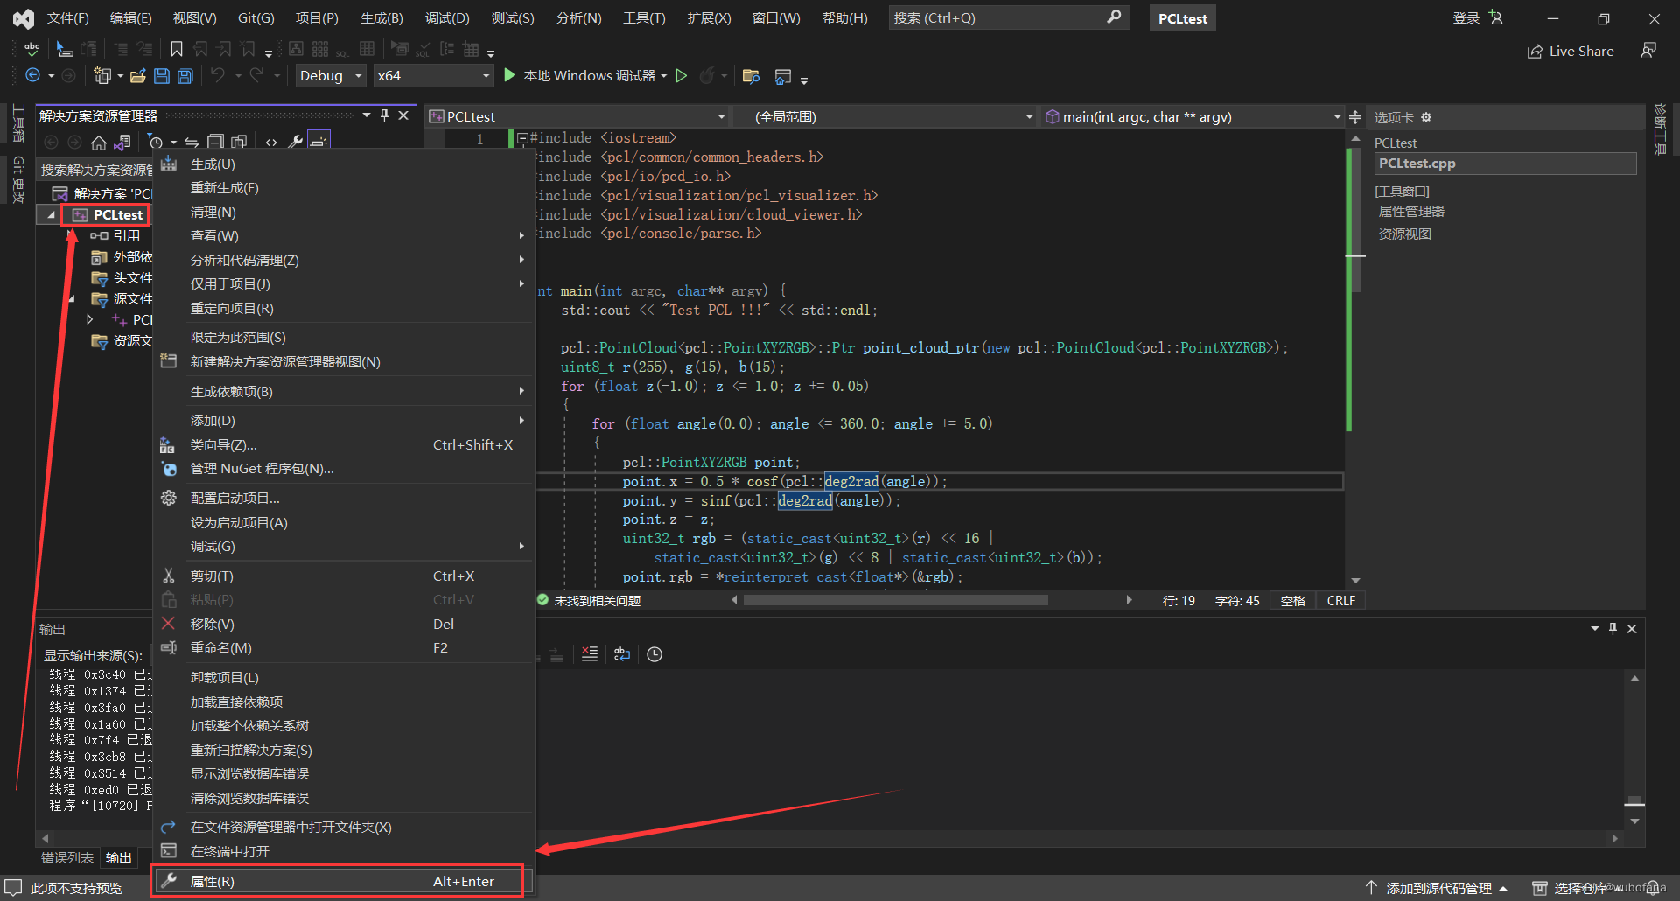This screenshot has height=901, width=1680.
Task: Open the main(int argc, char ** argv) dropdown
Action: 1193,116
